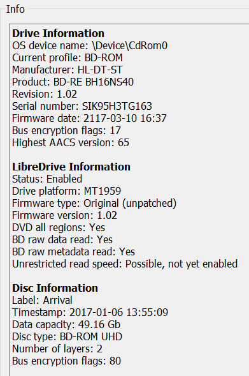Viewport: 249px width, 376px height.
Task: Click the Status Enabled line
Action: coord(47,179)
